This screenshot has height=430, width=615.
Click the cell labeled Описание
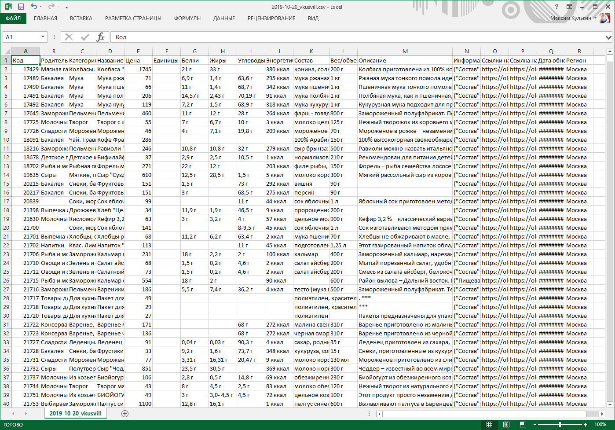405,60
